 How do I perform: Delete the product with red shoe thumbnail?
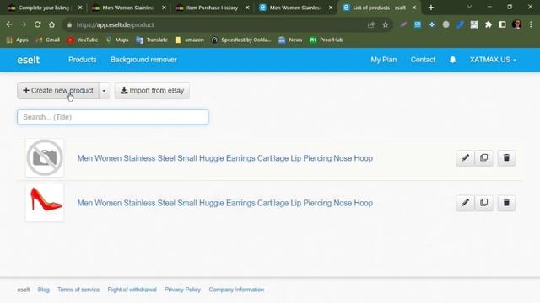pos(506,203)
